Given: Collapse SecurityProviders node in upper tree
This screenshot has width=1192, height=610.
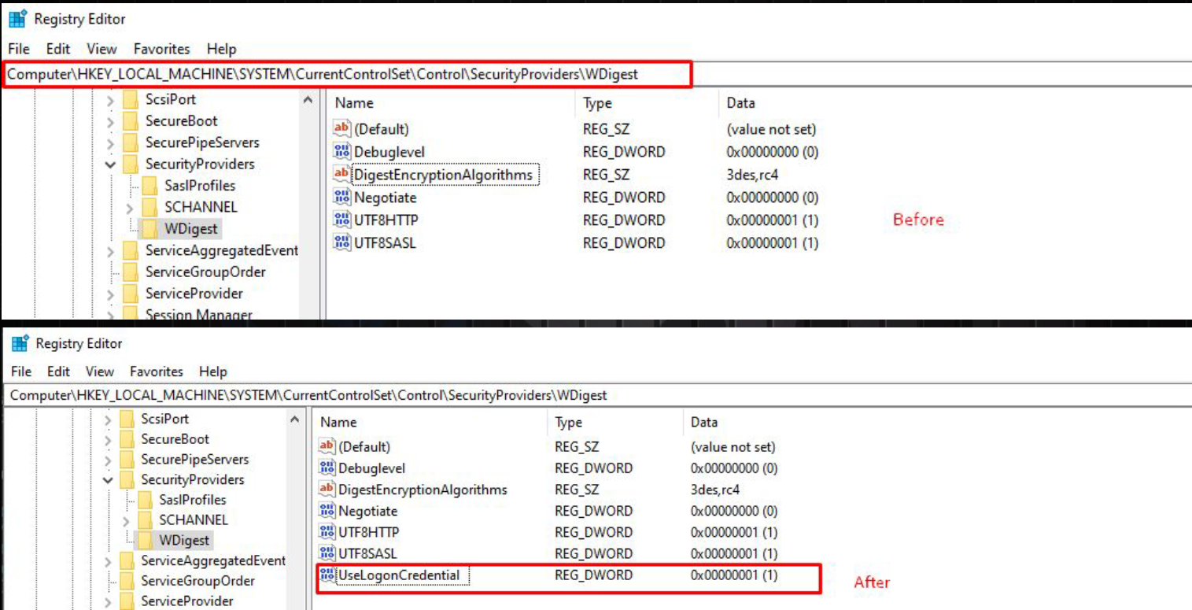Looking at the screenshot, I should (110, 165).
